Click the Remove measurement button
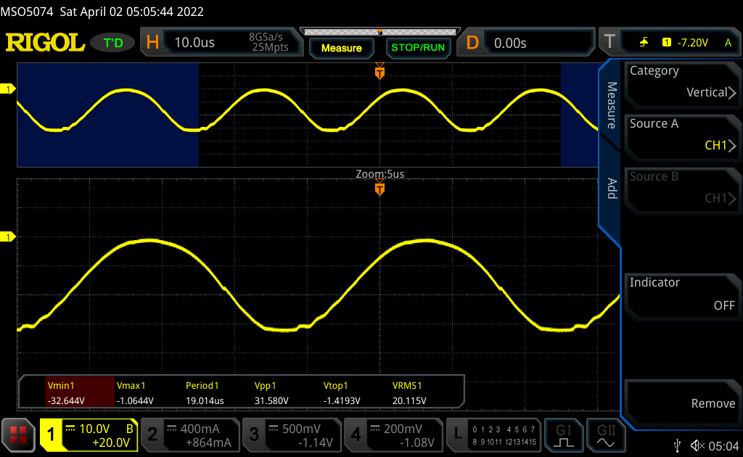 point(682,402)
